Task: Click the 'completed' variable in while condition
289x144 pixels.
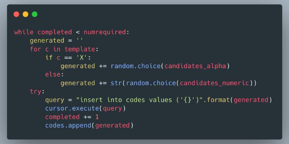Action: (55, 32)
